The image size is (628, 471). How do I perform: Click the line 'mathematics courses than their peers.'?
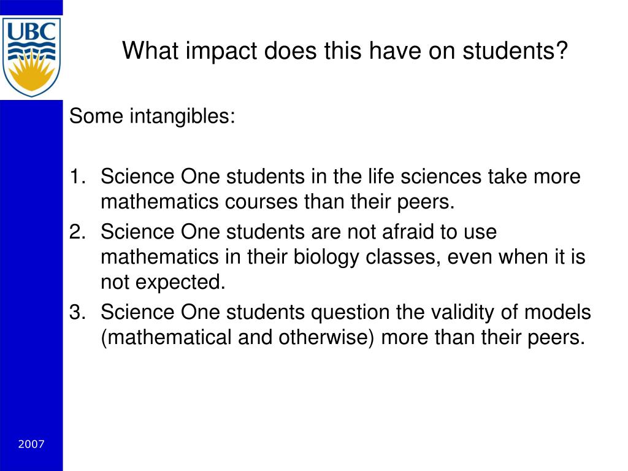click(x=278, y=201)
